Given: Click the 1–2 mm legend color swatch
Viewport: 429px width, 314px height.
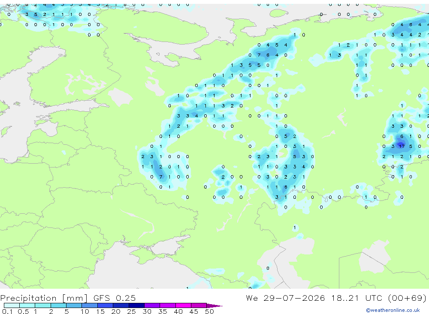Looking at the screenshot, I should tap(43, 305).
